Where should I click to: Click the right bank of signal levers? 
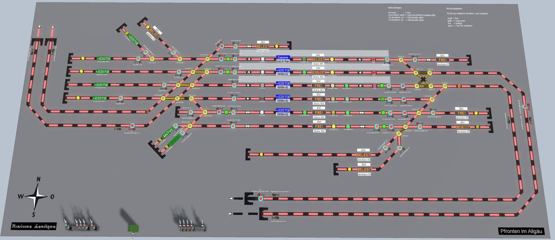coord(192,226)
